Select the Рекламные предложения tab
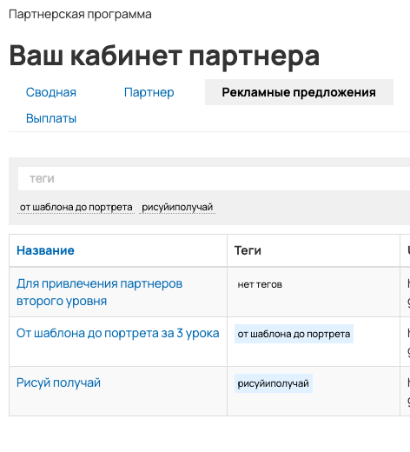This screenshot has height=452, width=410. (299, 92)
